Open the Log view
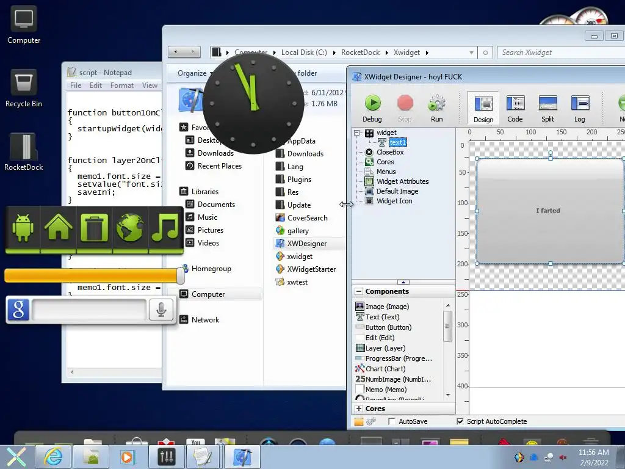The height and width of the screenshot is (469, 625). click(x=580, y=108)
